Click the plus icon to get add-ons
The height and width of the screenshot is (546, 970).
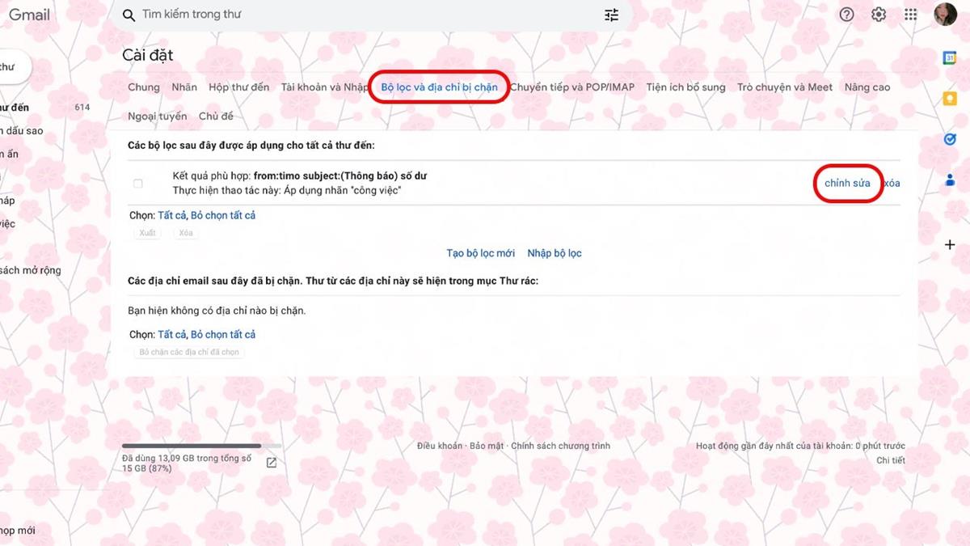[x=950, y=244]
